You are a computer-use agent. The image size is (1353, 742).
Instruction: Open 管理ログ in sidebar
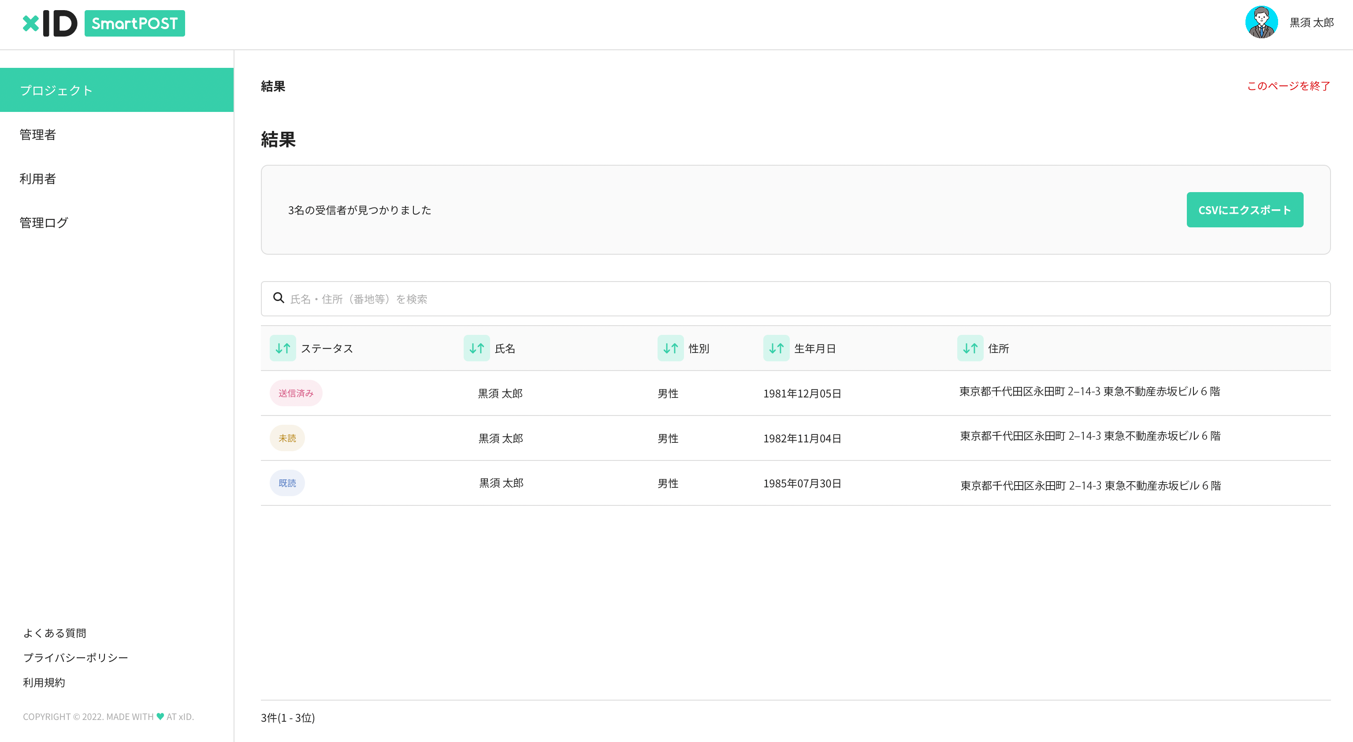(x=44, y=223)
